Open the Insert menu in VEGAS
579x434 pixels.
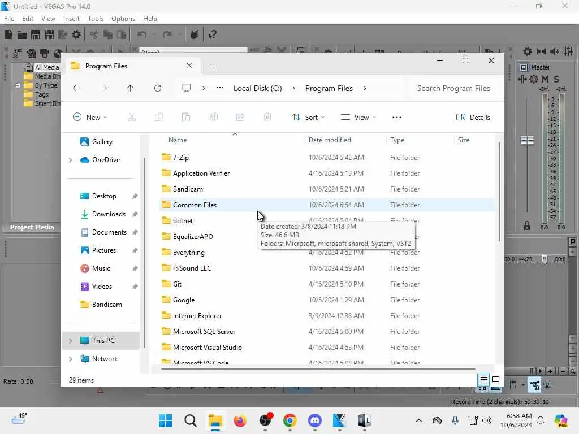pos(71,19)
